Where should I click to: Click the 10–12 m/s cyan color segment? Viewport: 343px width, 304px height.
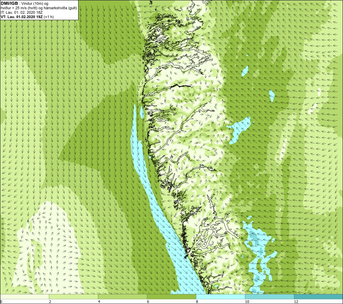click(x=270, y=296)
